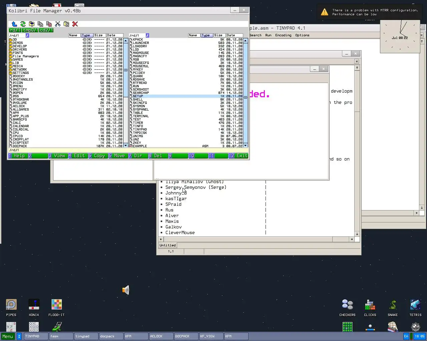Select the Untitled tab in TINYPAD
Image resolution: width=427 pixels, height=341 pixels.
point(167,245)
